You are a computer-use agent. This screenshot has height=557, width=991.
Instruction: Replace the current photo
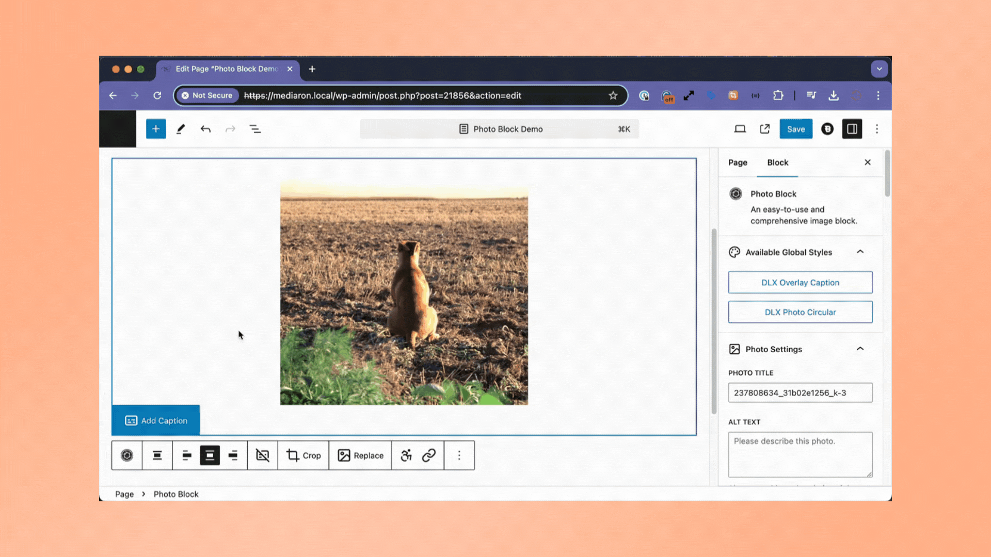coord(360,455)
